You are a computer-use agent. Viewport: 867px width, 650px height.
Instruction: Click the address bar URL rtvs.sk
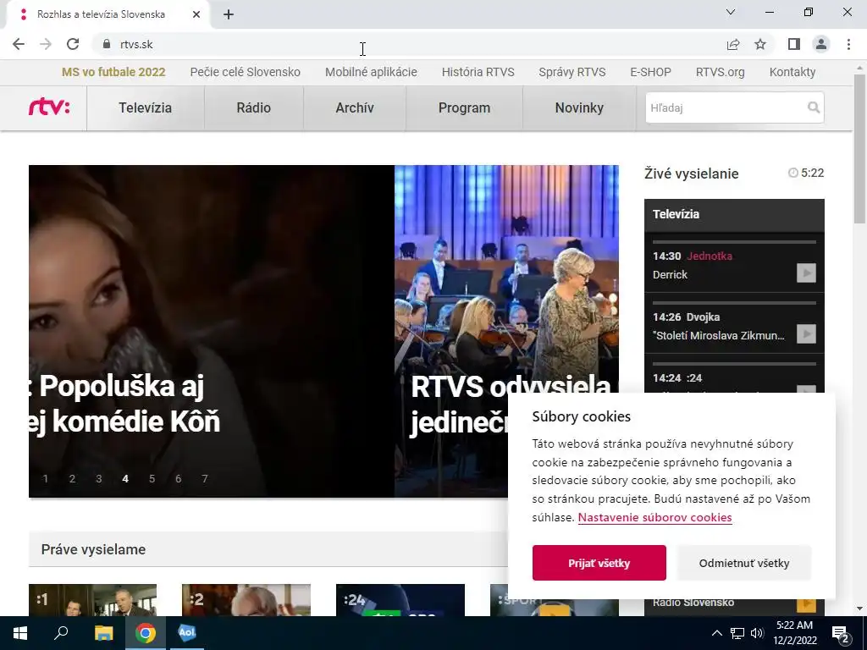136,44
